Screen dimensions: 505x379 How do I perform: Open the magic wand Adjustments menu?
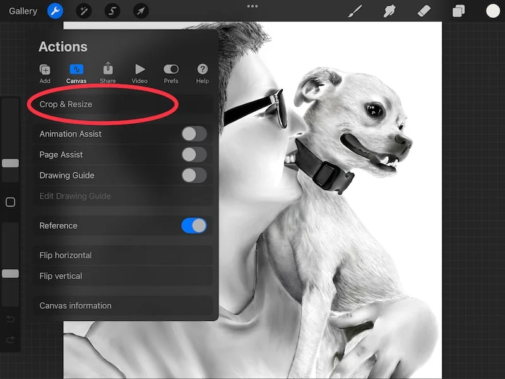84,11
